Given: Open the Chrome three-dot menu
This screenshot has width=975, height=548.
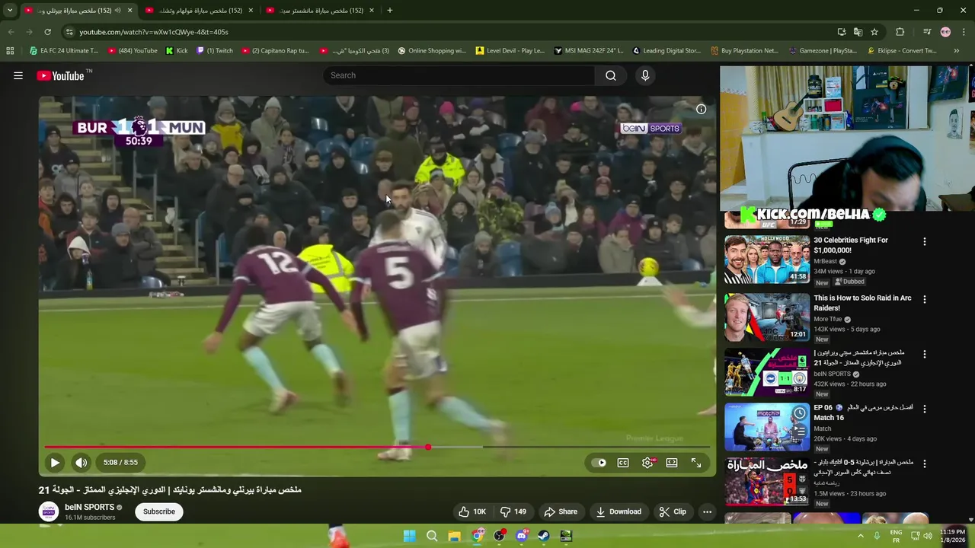Looking at the screenshot, I should point(964,32).
